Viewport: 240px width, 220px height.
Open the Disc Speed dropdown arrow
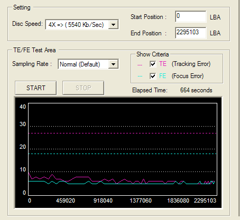pos(113,25)
